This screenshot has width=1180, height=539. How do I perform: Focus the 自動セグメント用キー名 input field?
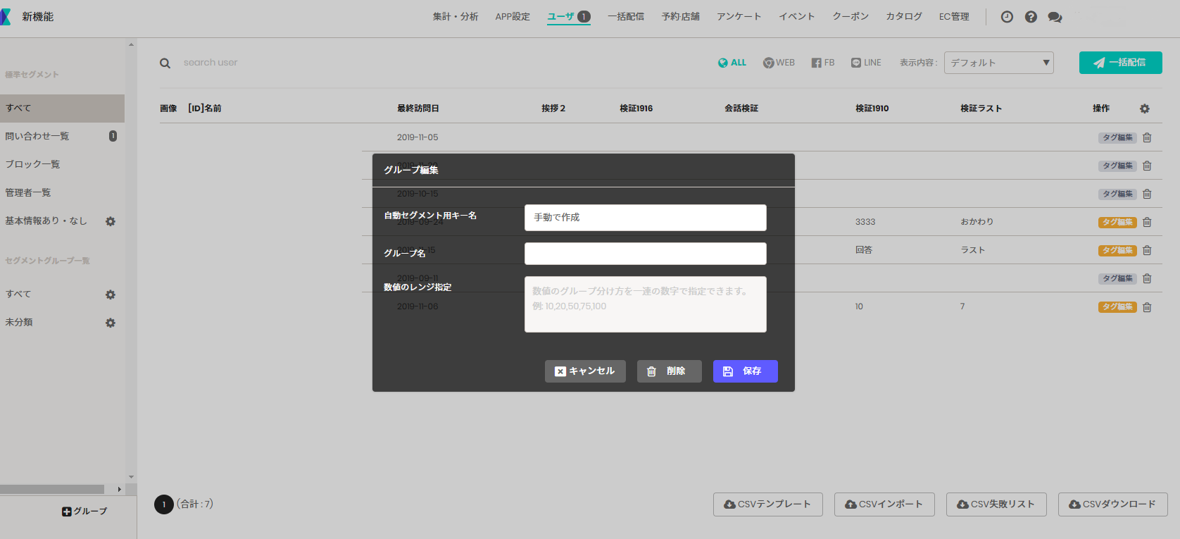646,218
